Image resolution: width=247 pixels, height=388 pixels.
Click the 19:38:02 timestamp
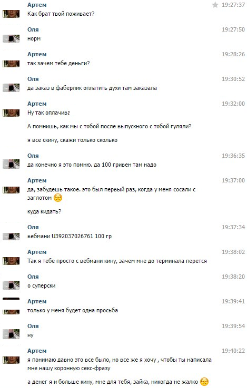(233, 252)
